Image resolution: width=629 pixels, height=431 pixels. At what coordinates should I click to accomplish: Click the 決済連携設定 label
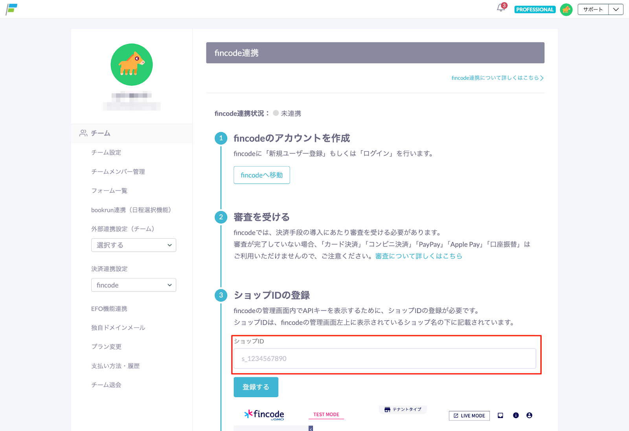coord(109,269)
